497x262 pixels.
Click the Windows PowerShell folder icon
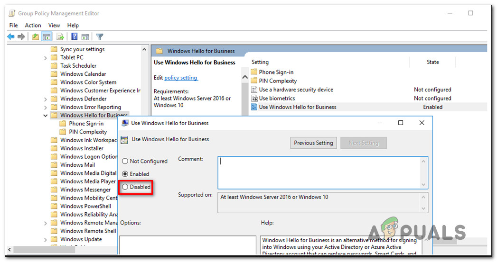(x=54, y=206)
